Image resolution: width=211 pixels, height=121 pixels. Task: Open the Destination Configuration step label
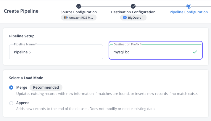pyautogui.click(x=133, y=12)
